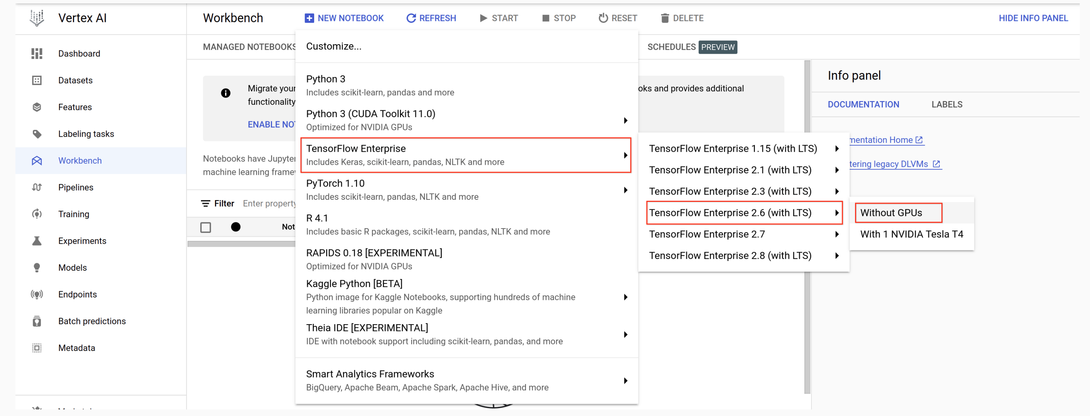Click the ENABLE link in migrate banner
1090x416 pixels.
click(x=271, y=125)
